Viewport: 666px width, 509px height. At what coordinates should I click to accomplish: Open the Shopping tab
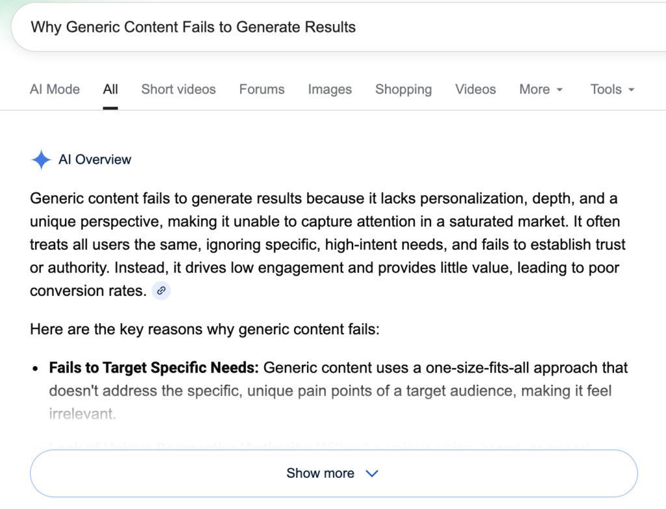tap(403, 89)
